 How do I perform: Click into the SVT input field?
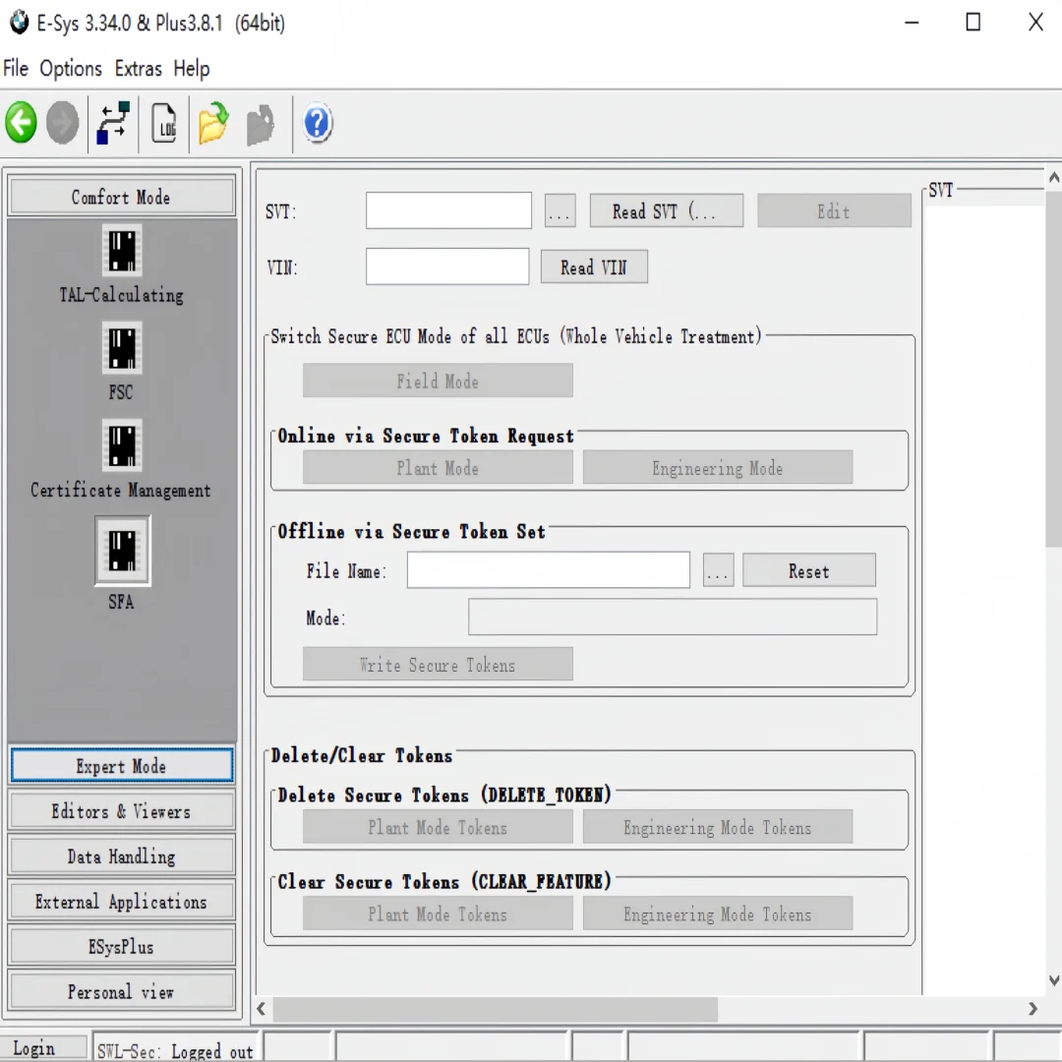click(x=449, y=210)
